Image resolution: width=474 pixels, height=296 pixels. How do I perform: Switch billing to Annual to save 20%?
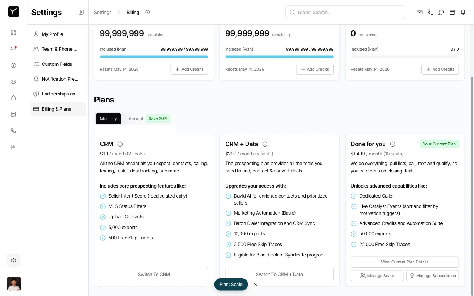click(x=136, y=118)
